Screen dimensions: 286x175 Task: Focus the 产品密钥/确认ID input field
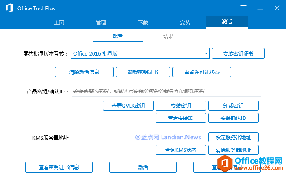coord(167,91)
